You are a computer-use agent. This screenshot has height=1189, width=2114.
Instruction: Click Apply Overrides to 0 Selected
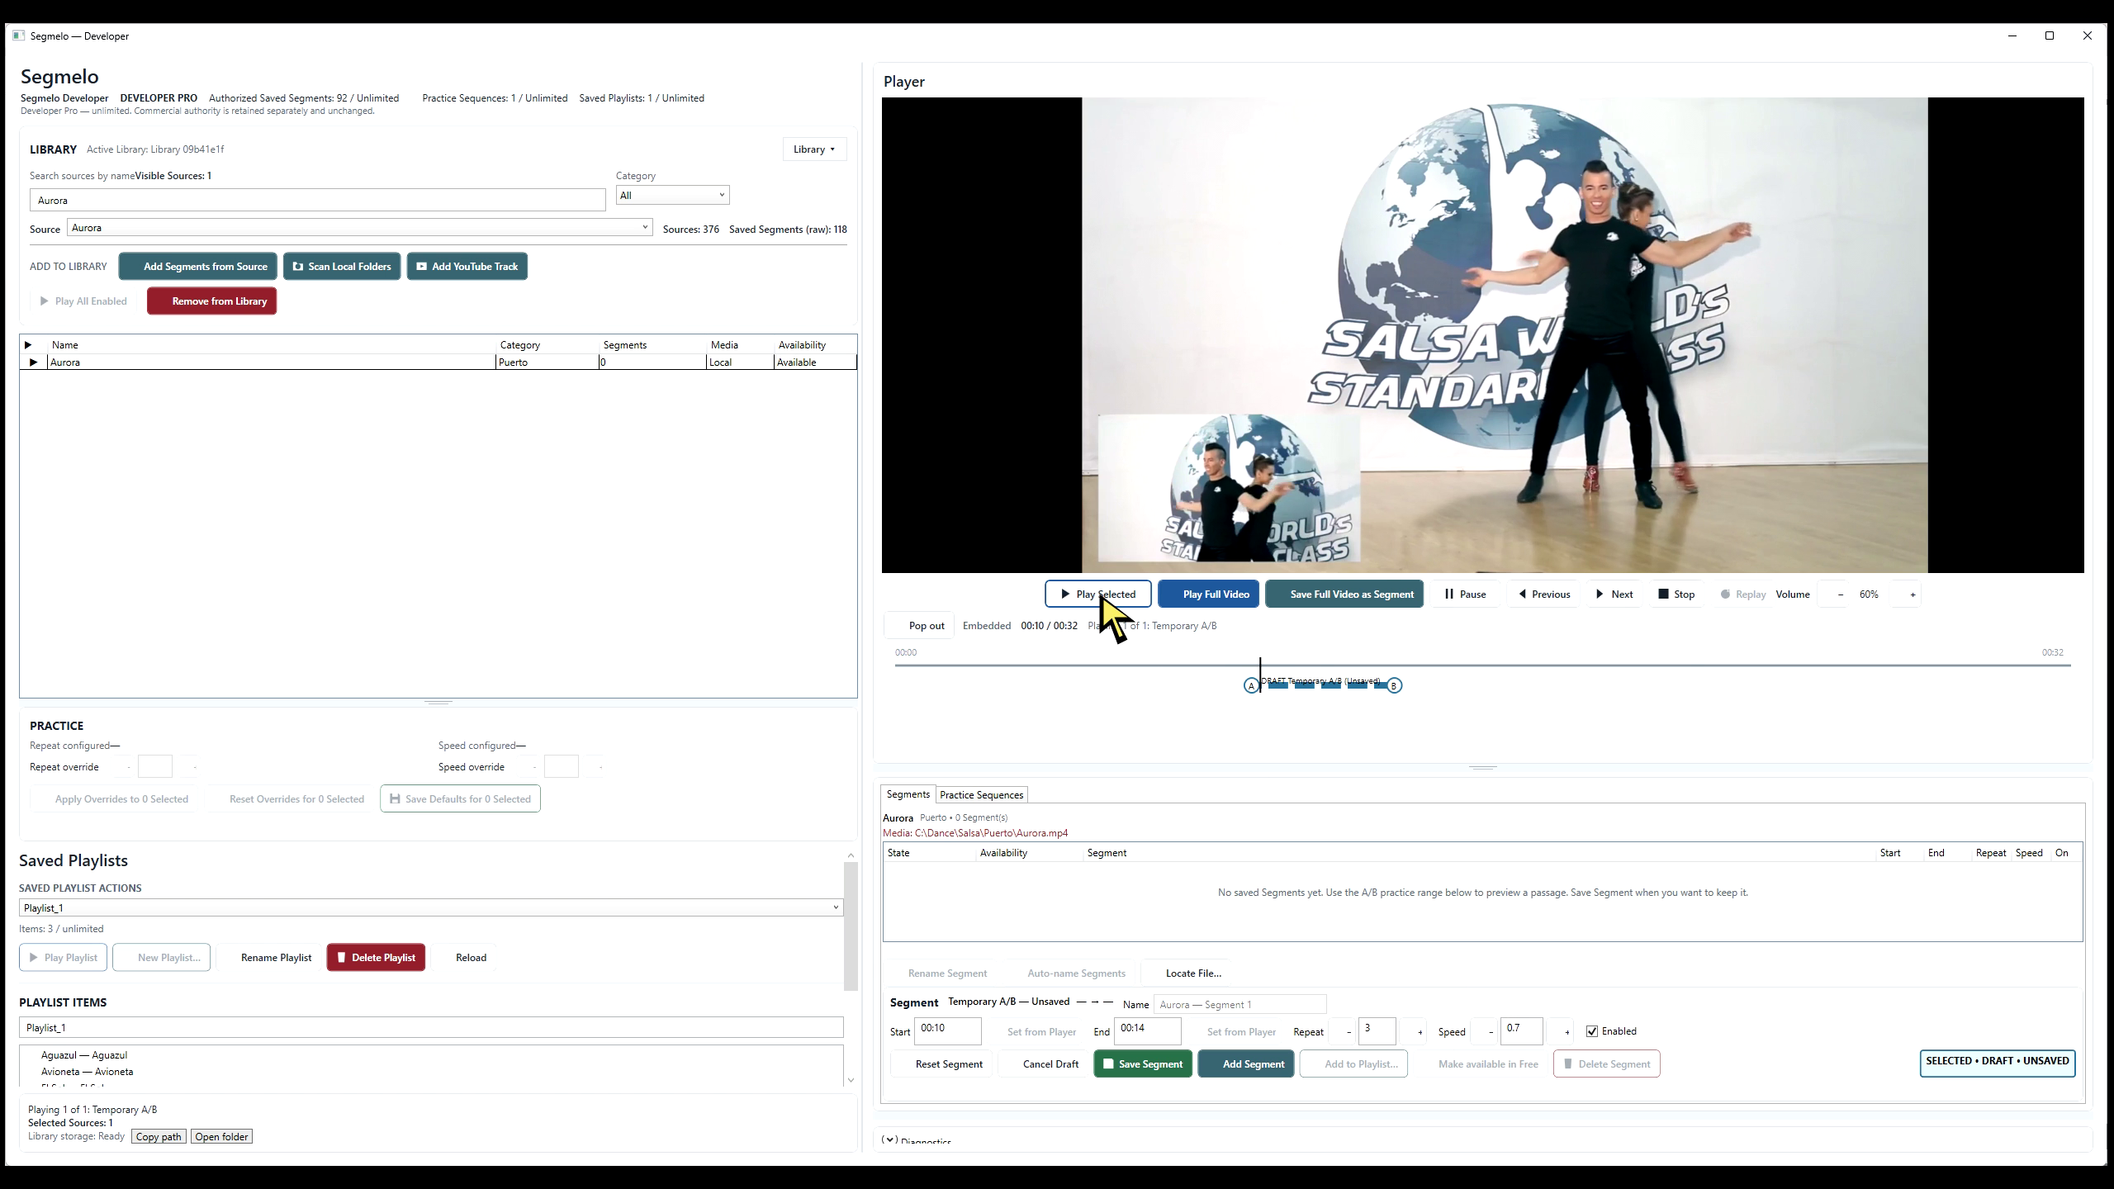pyautogui.click(x=113, y=798)
